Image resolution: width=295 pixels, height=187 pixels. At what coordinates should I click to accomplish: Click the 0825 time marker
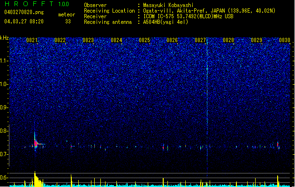point(144,40)
